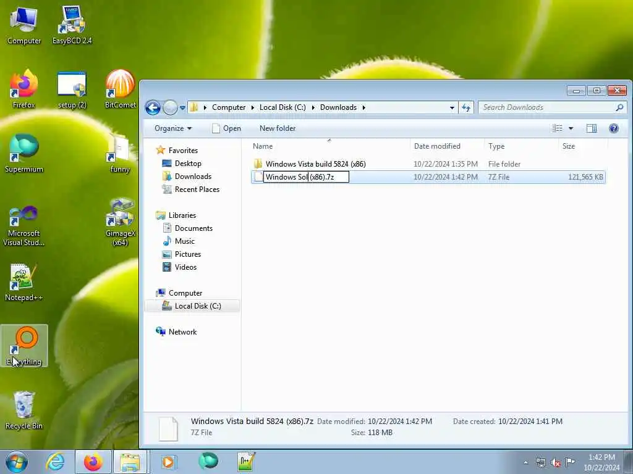633x474 pixels.
Task: Click the Help question mark icon
Action: (614, 128)
